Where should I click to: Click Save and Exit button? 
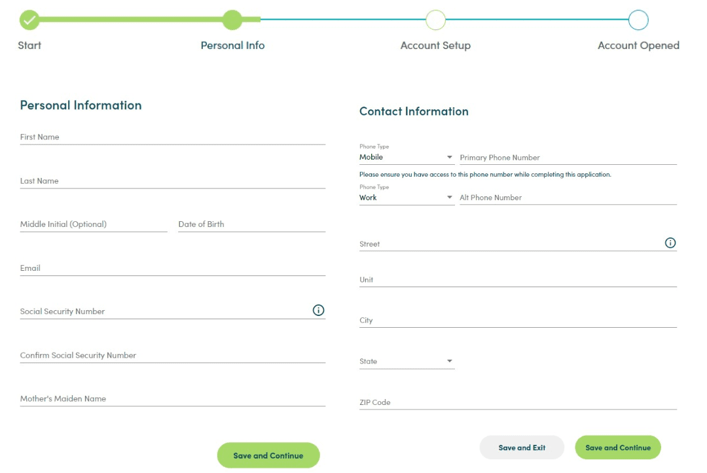[x=522, y=447]
